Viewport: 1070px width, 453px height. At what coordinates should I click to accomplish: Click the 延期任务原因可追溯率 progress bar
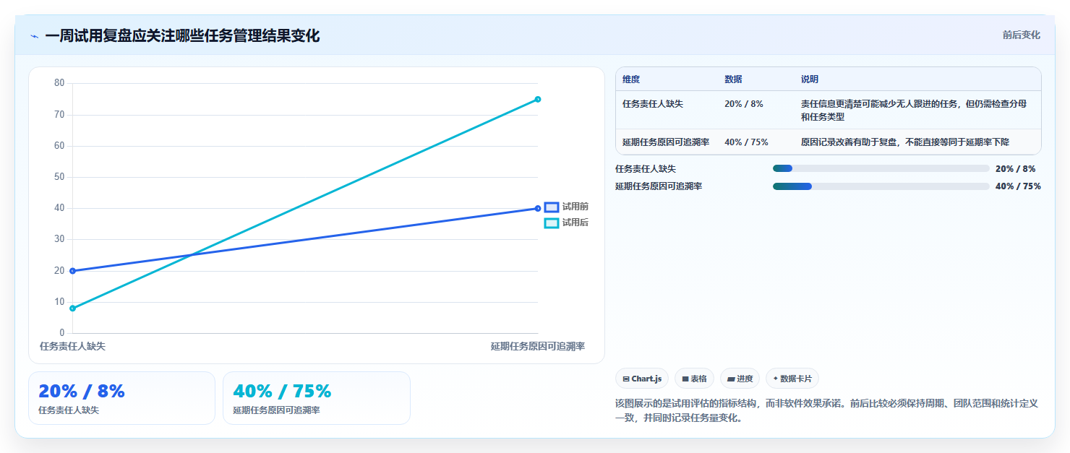click(881, 186)
